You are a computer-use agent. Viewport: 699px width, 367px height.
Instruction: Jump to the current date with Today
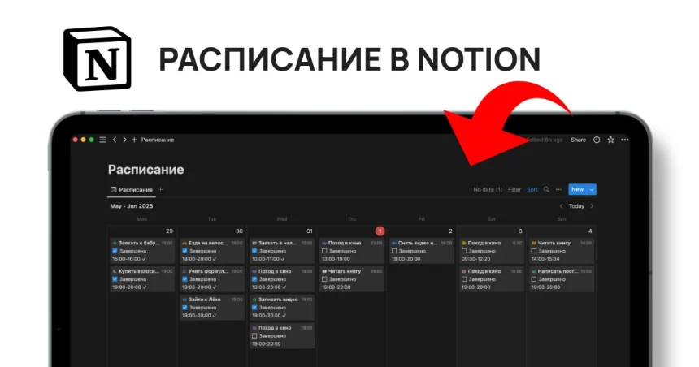coord(576,206)
